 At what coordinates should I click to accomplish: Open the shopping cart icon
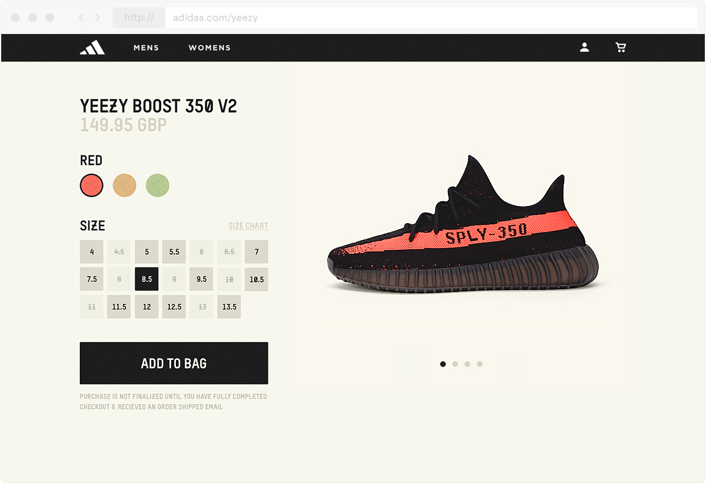[621, 47]
